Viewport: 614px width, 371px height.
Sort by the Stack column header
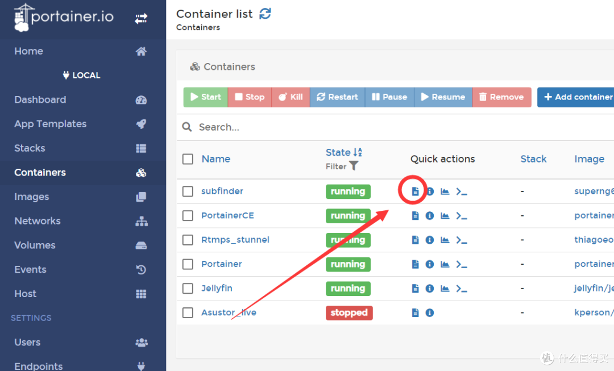point(533,159)
